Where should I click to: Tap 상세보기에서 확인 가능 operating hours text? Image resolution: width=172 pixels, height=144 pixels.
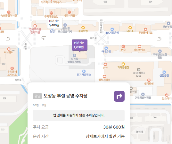tap(105, 136)
